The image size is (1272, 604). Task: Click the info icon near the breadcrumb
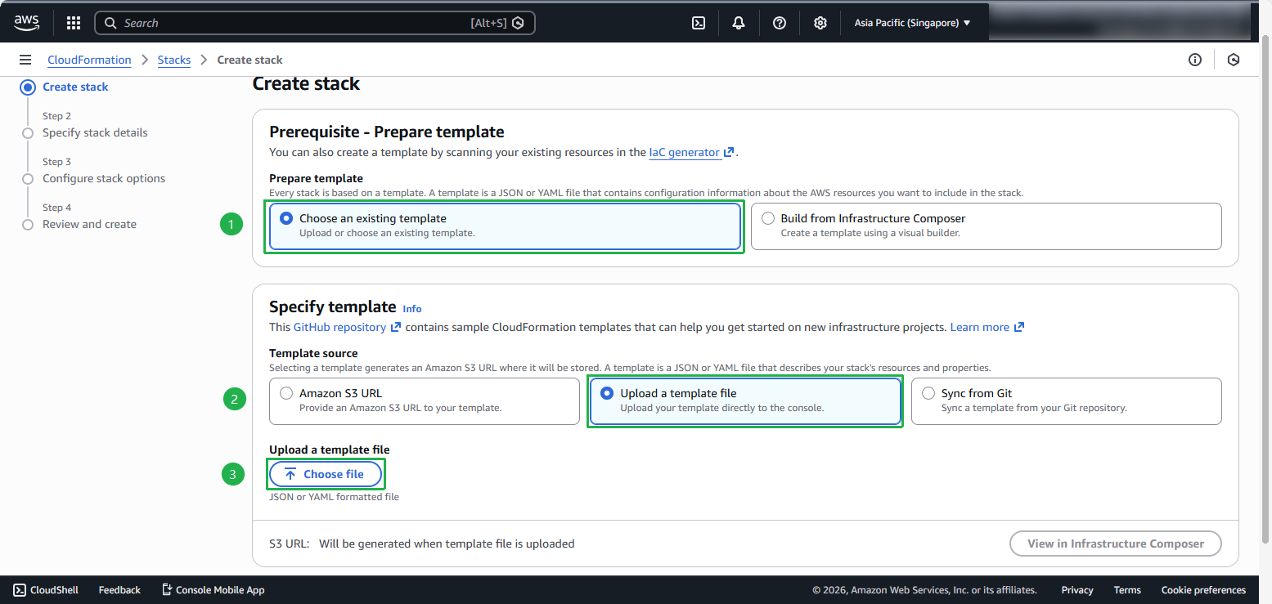(1195, 60)
